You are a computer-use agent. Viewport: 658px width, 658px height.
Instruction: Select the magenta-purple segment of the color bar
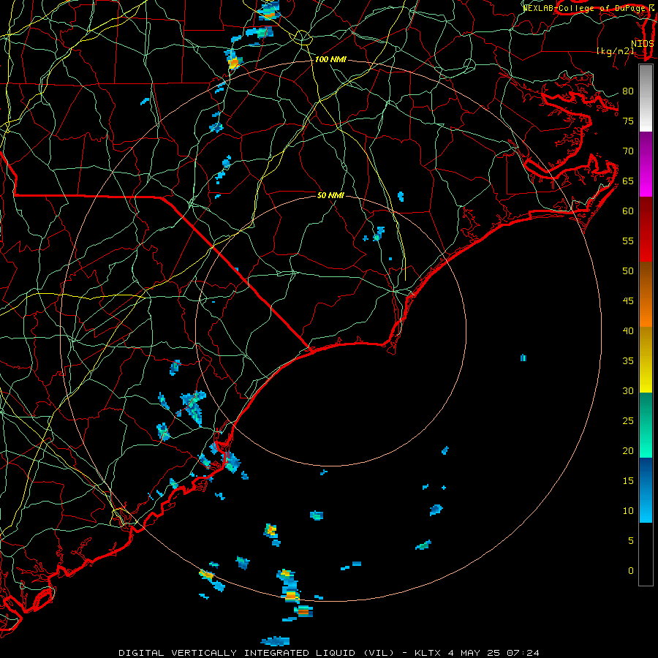[x=646, y=164]
